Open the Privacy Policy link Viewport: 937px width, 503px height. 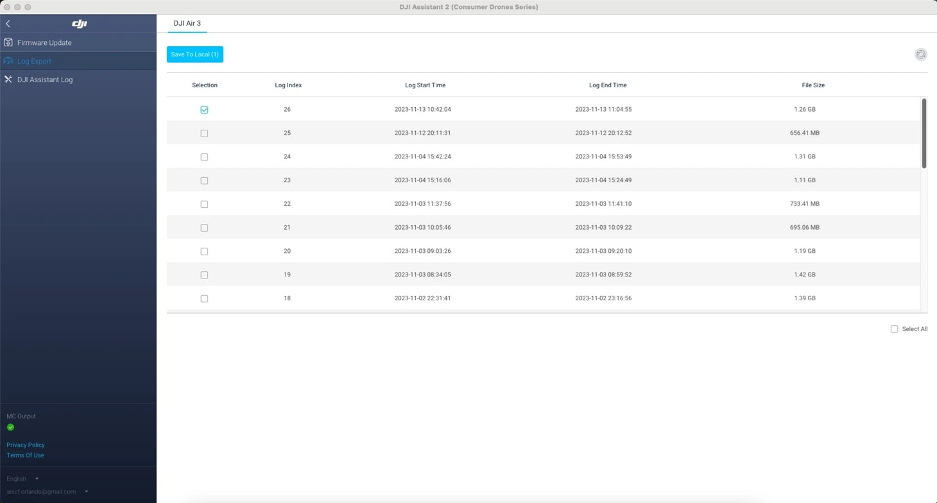25,445
